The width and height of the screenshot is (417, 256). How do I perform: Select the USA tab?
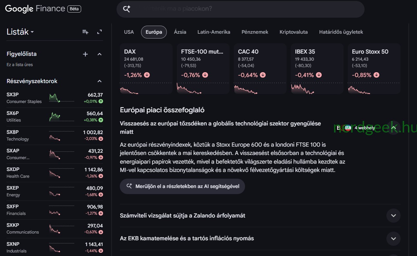[129, 32]
